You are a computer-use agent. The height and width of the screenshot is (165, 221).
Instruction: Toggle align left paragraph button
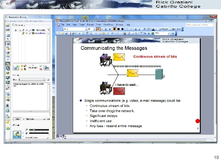114,29
